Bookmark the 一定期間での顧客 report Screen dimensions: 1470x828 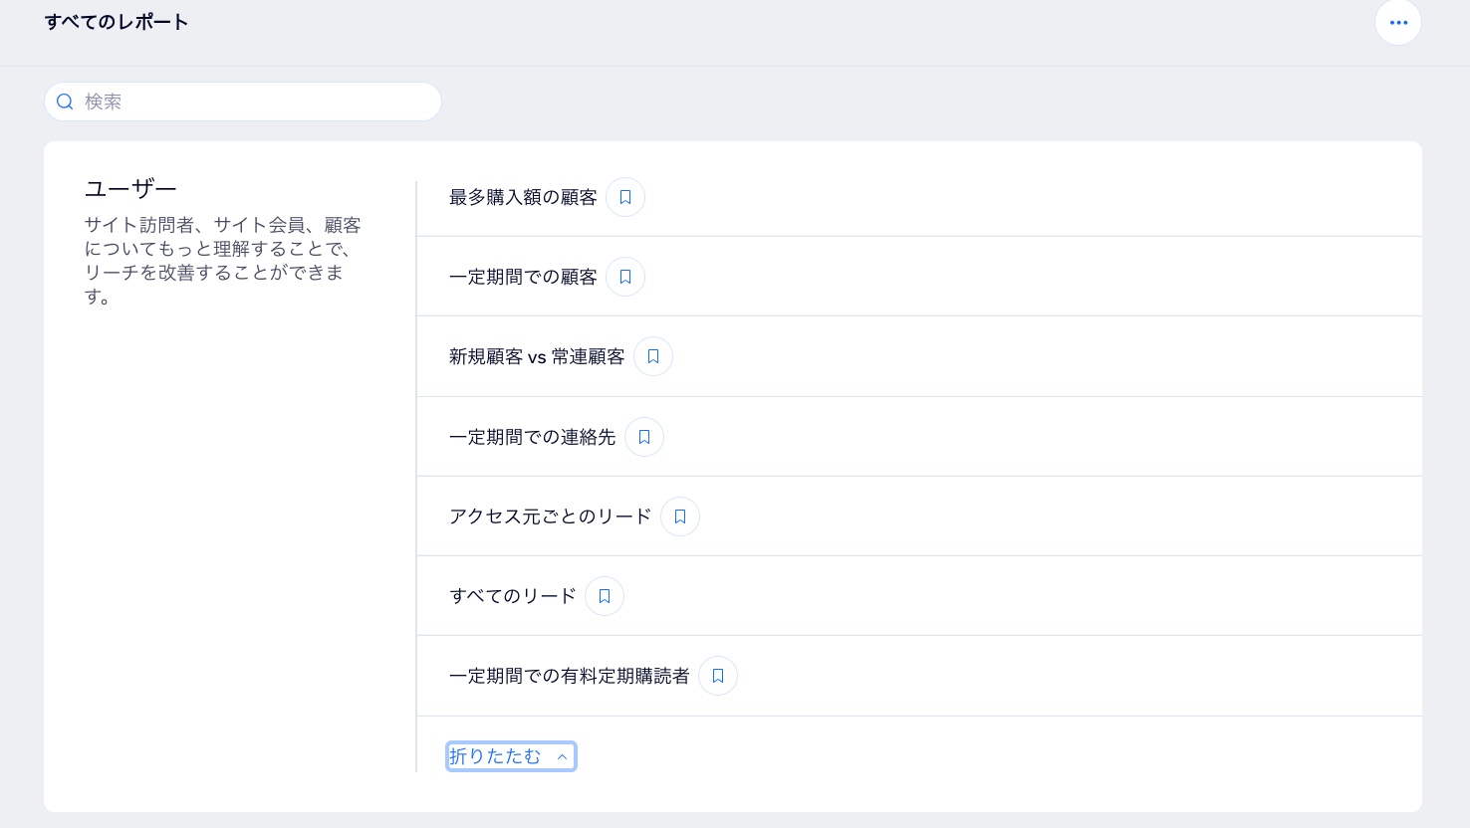(625, 277)
